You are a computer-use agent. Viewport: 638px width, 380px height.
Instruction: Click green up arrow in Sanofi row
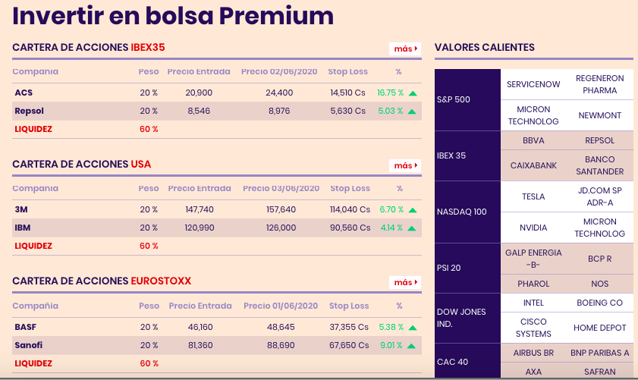(x=412, y=346)
